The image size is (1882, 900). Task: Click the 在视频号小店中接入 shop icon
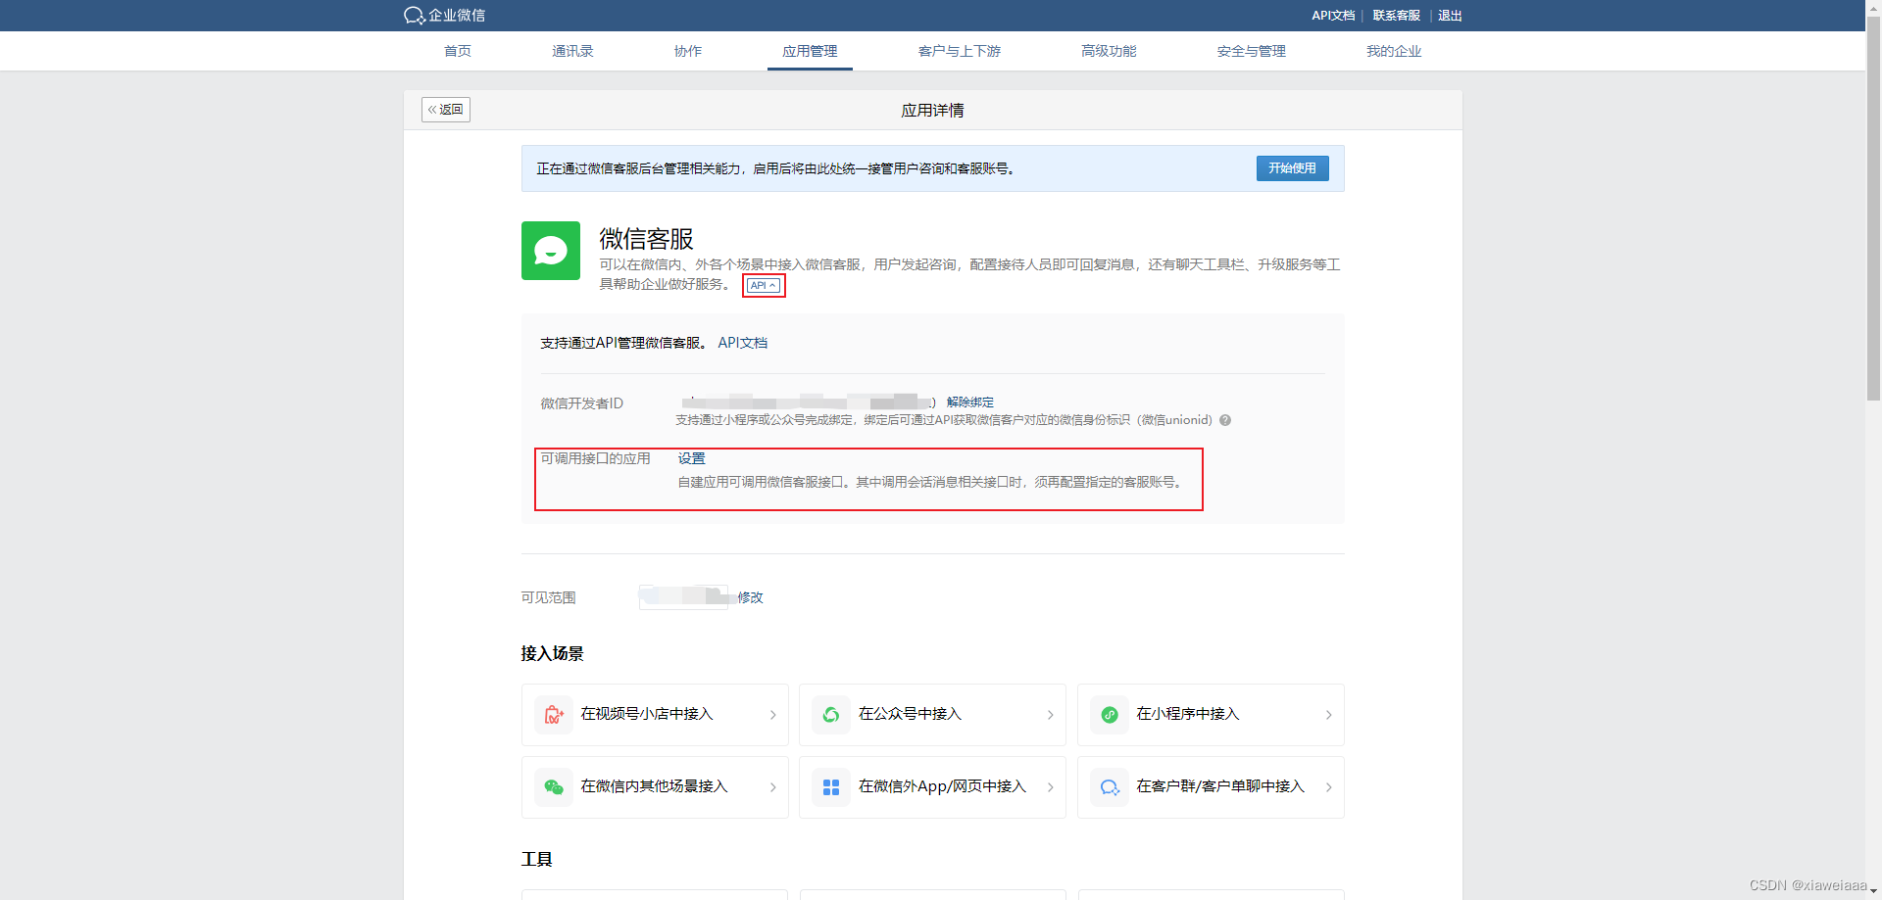click(554, 715)
